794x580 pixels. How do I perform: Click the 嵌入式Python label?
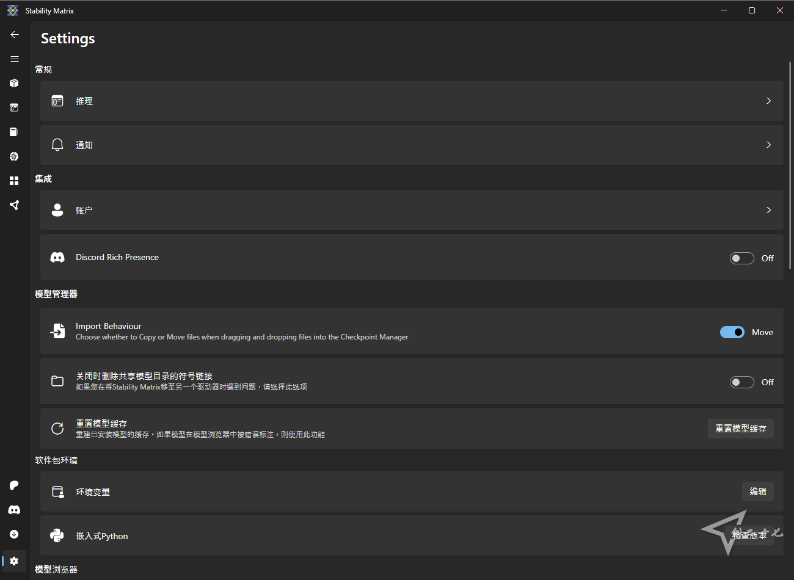[102, 536]
